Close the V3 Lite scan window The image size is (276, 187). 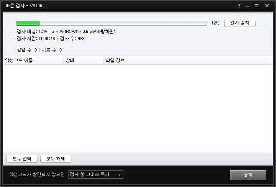point(267,6)
